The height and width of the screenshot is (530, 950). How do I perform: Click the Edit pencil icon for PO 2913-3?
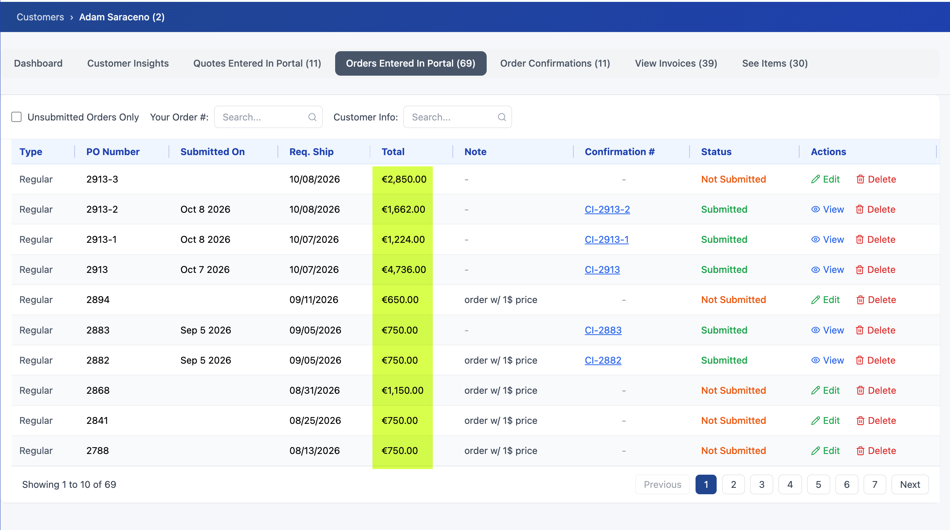[815, 179]
